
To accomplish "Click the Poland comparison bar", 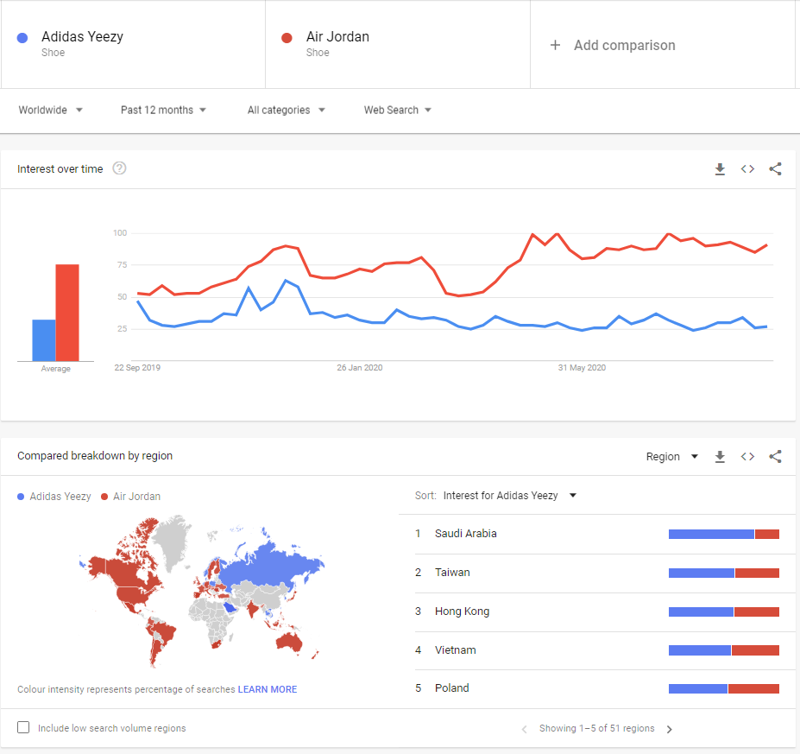I will [724, 688].
